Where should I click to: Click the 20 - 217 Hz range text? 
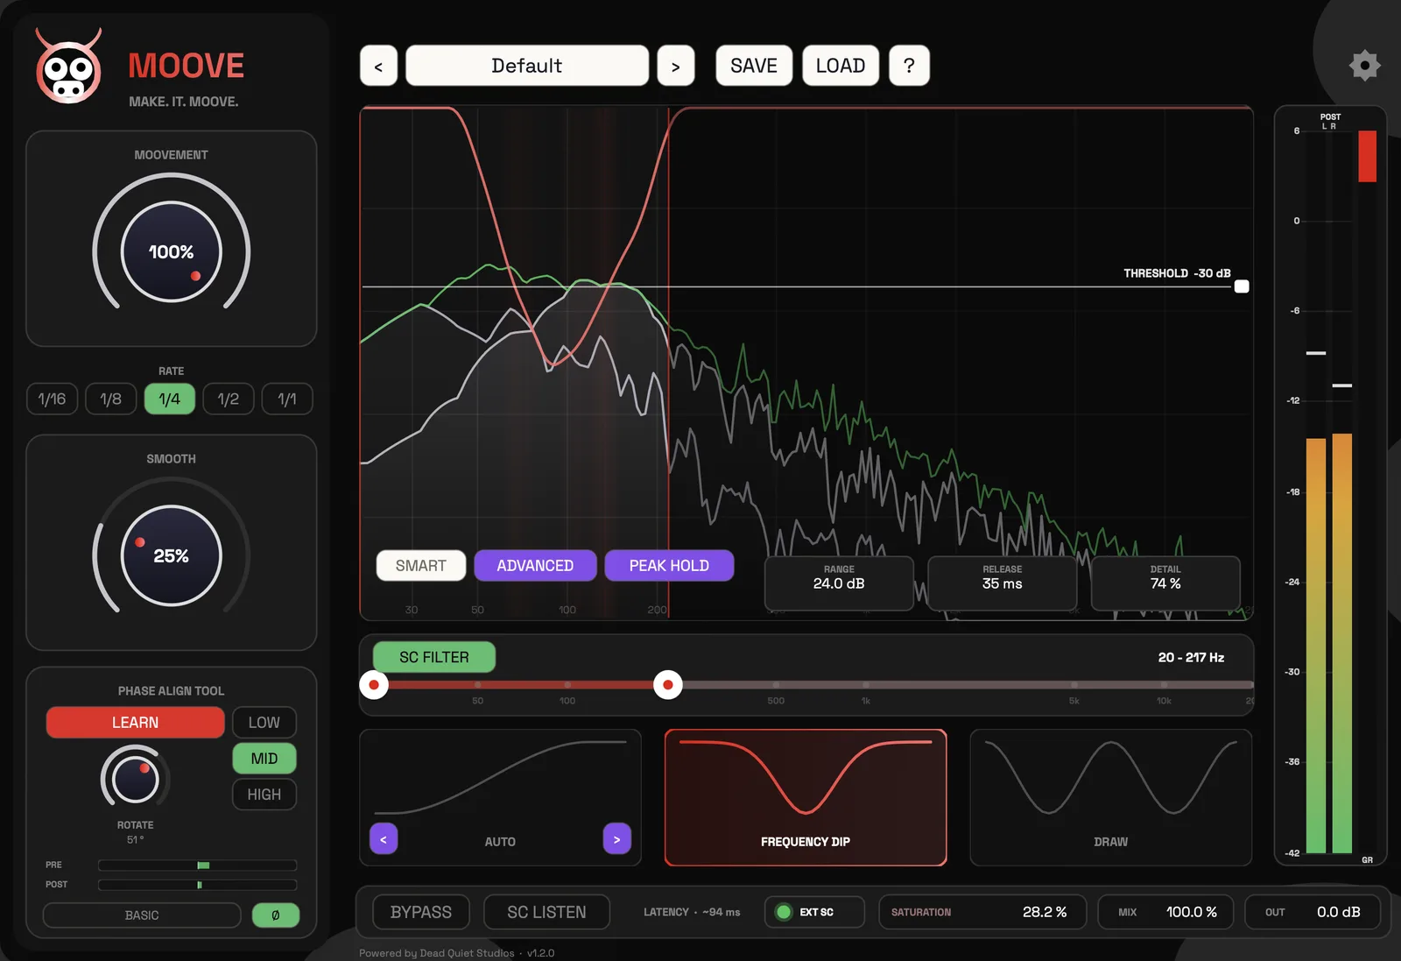1191,657
